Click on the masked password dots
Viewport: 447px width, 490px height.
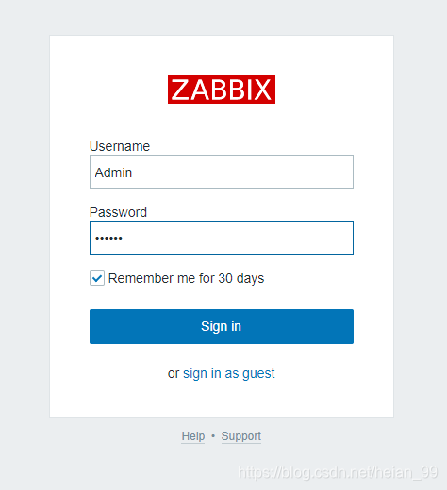108,239
